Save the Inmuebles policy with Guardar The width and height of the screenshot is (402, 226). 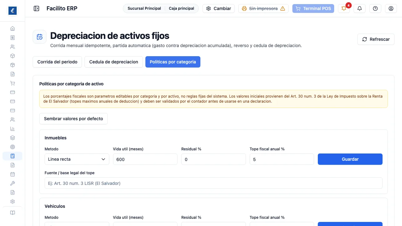tap(350, 159)
